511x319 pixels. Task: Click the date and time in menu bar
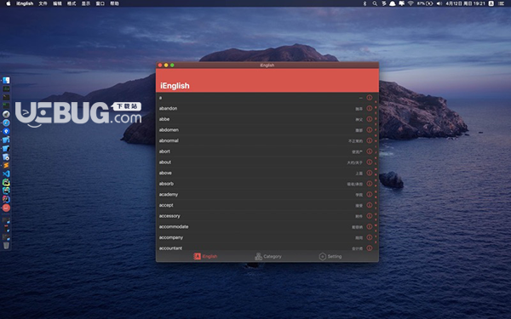[465, 3]
